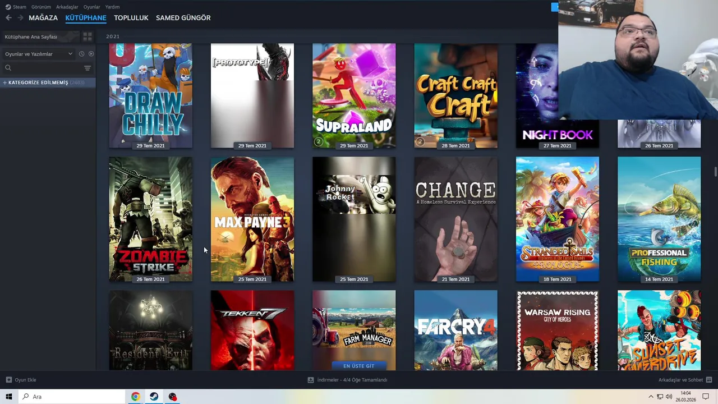Open Supraland game cover
The height and width of the screenshot is (404, 718).
pos(354,95)
